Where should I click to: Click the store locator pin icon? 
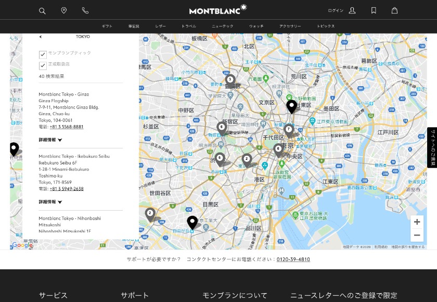point(63,10)
